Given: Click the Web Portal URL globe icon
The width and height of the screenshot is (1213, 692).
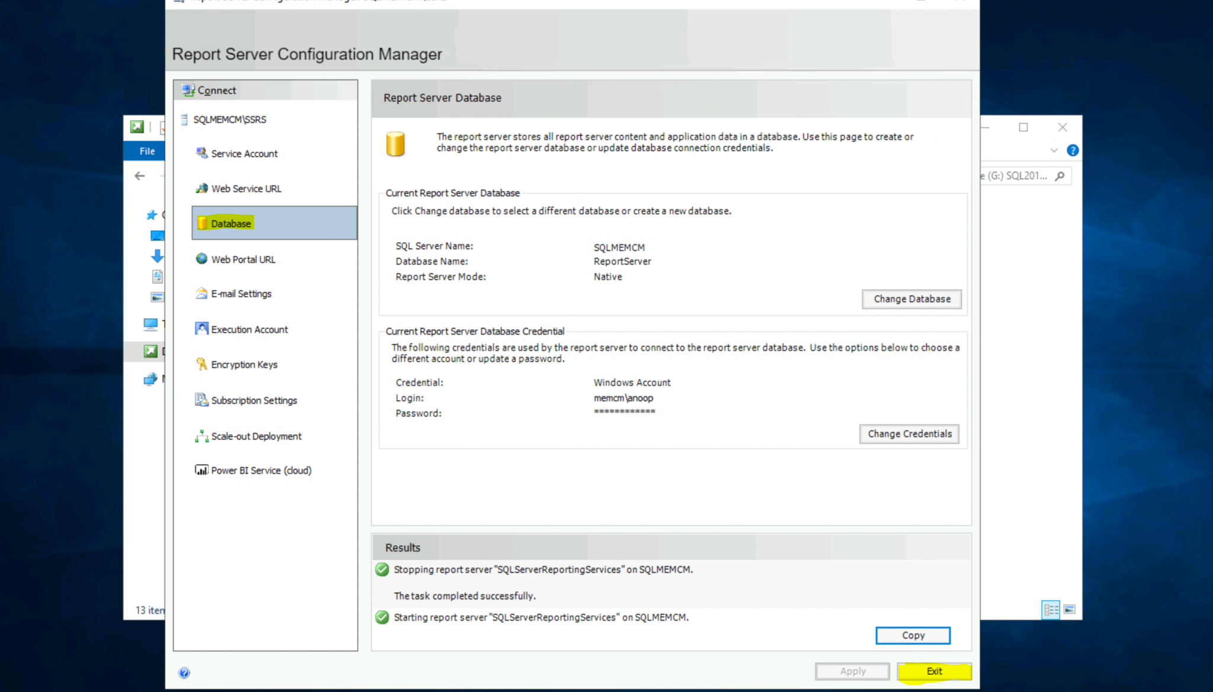Looking at the screenshot, I should (x=201, y=259).
